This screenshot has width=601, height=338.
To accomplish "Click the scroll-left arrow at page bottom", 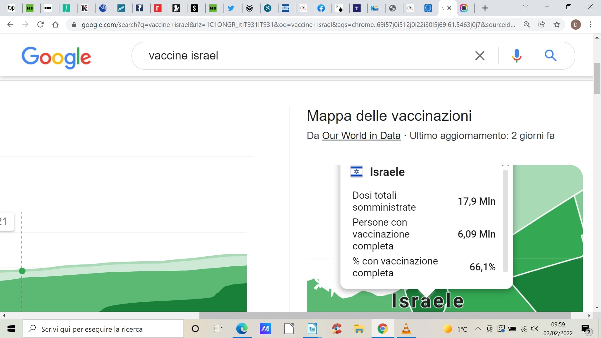I will (x=3, y=315).
